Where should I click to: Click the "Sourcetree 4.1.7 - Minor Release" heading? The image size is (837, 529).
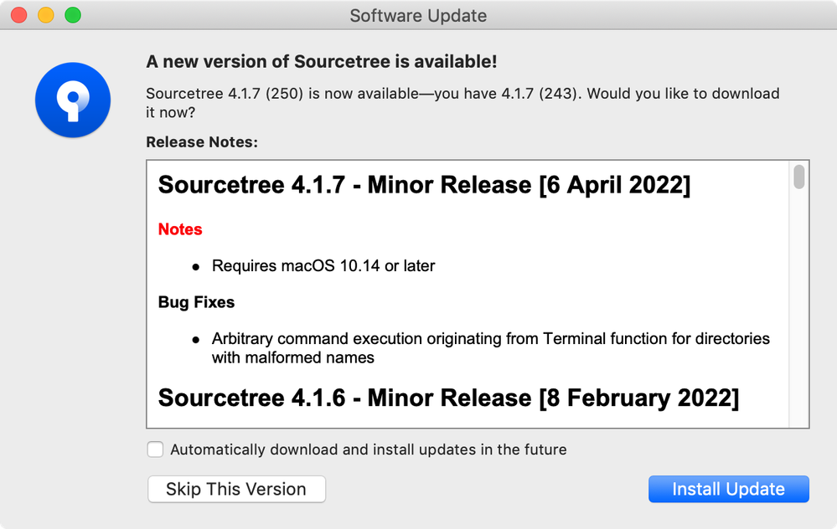(x=425, y=185)
